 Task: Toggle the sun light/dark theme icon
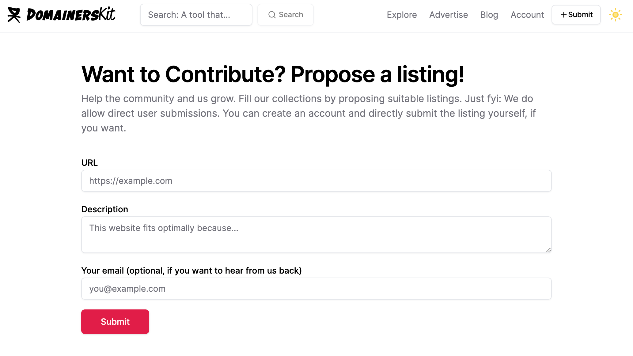point(615,15)
